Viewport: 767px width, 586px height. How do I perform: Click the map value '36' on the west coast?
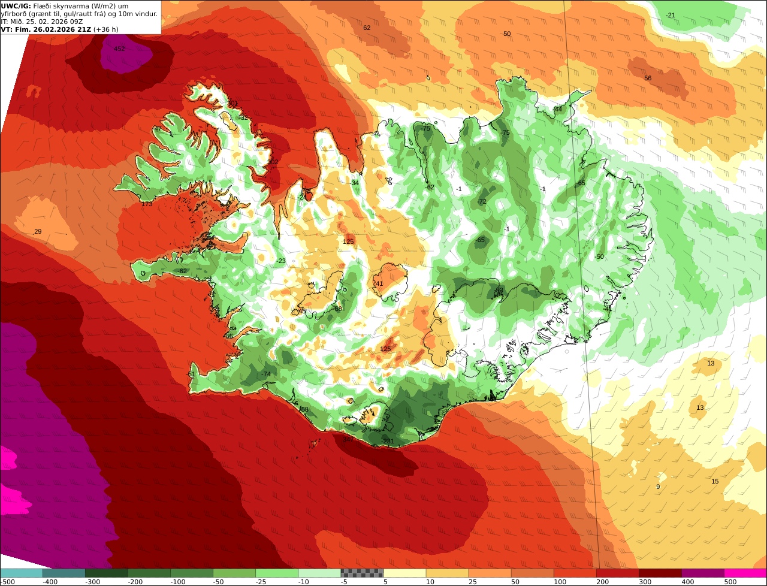pos(229,336)
